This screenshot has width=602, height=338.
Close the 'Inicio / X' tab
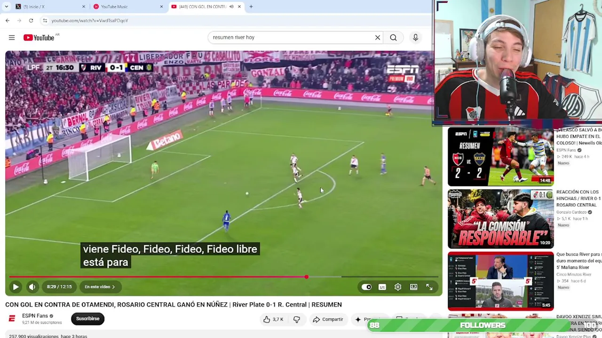(x=84, y=7)
